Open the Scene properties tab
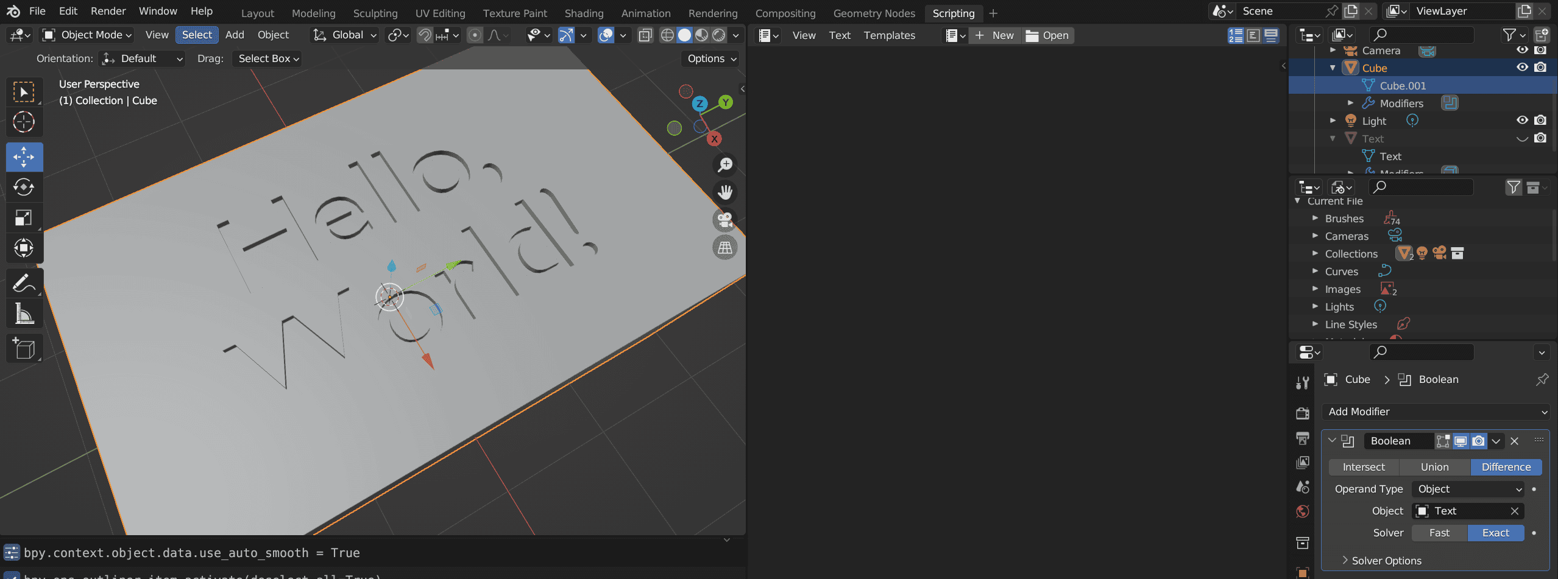 click(1303, 487)
